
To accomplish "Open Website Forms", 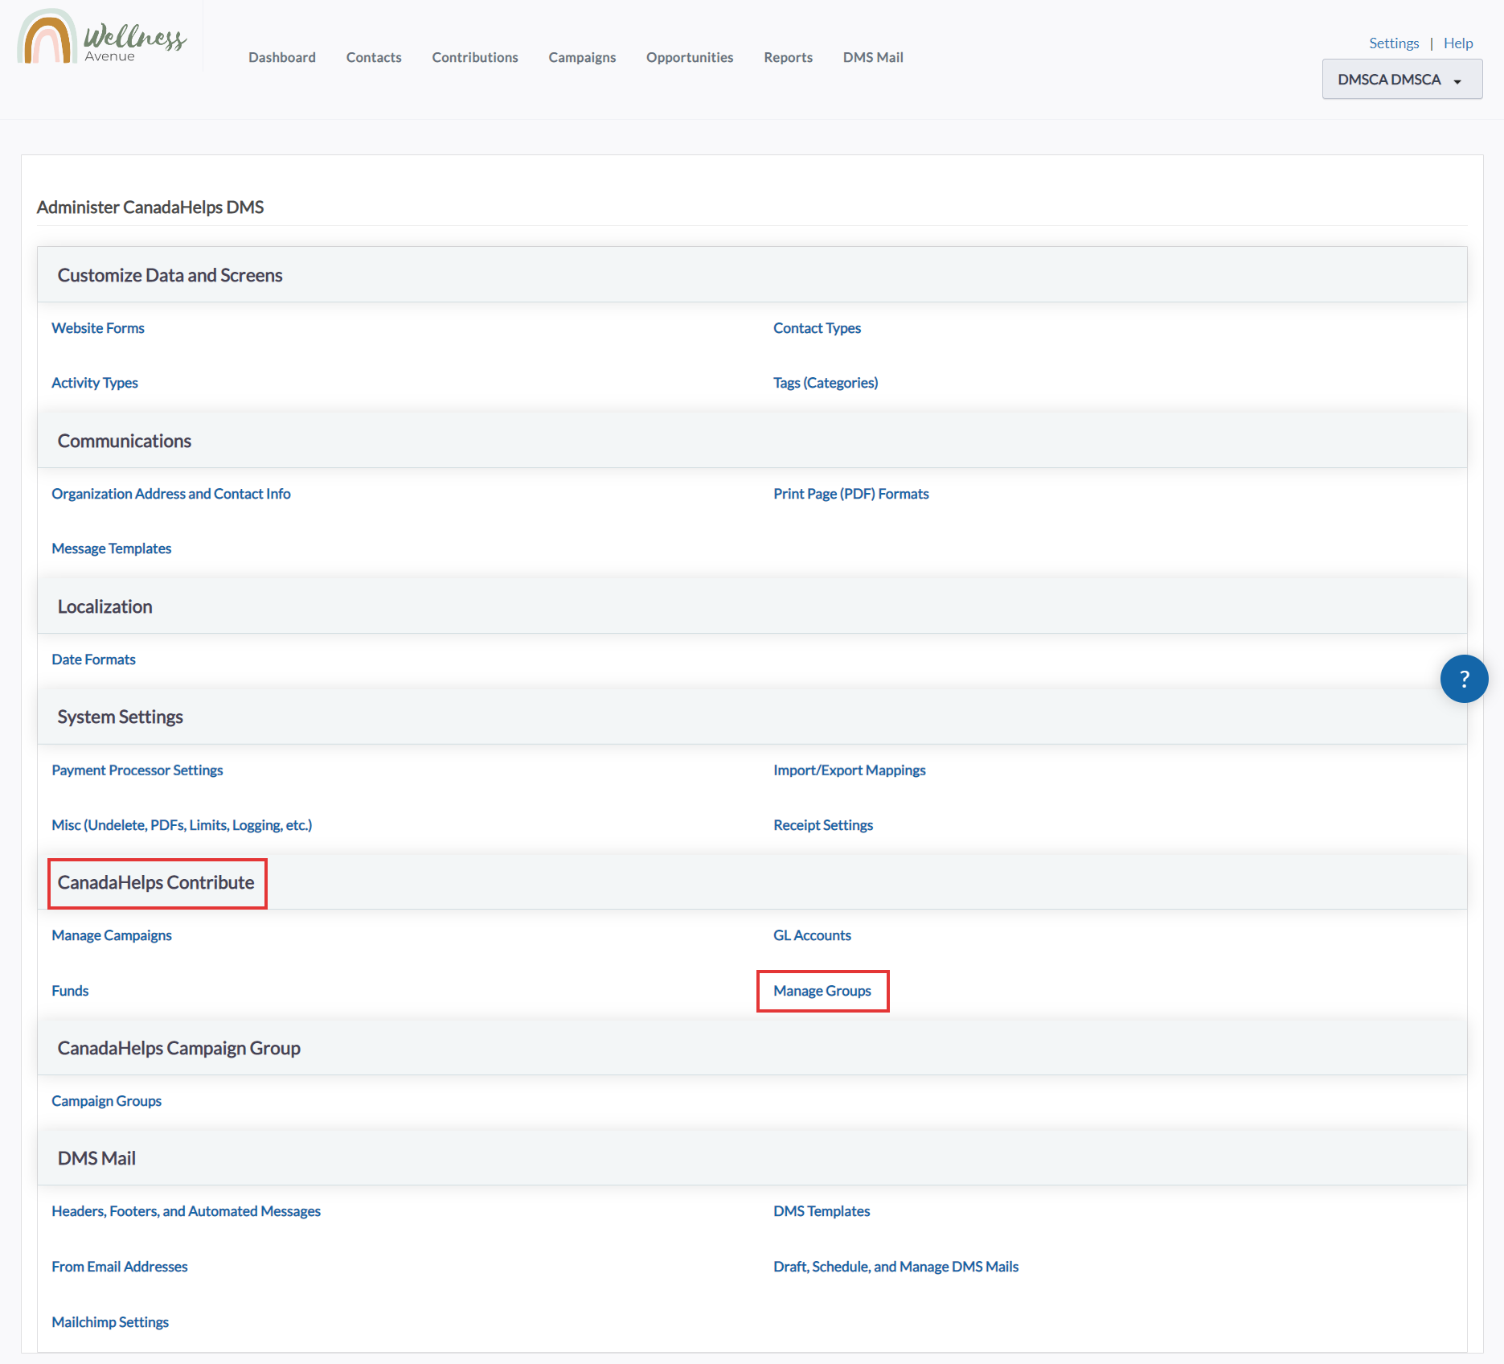I will [x=98, y=328].
